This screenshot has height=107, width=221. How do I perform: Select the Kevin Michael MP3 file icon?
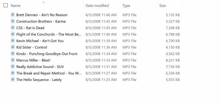13,41
